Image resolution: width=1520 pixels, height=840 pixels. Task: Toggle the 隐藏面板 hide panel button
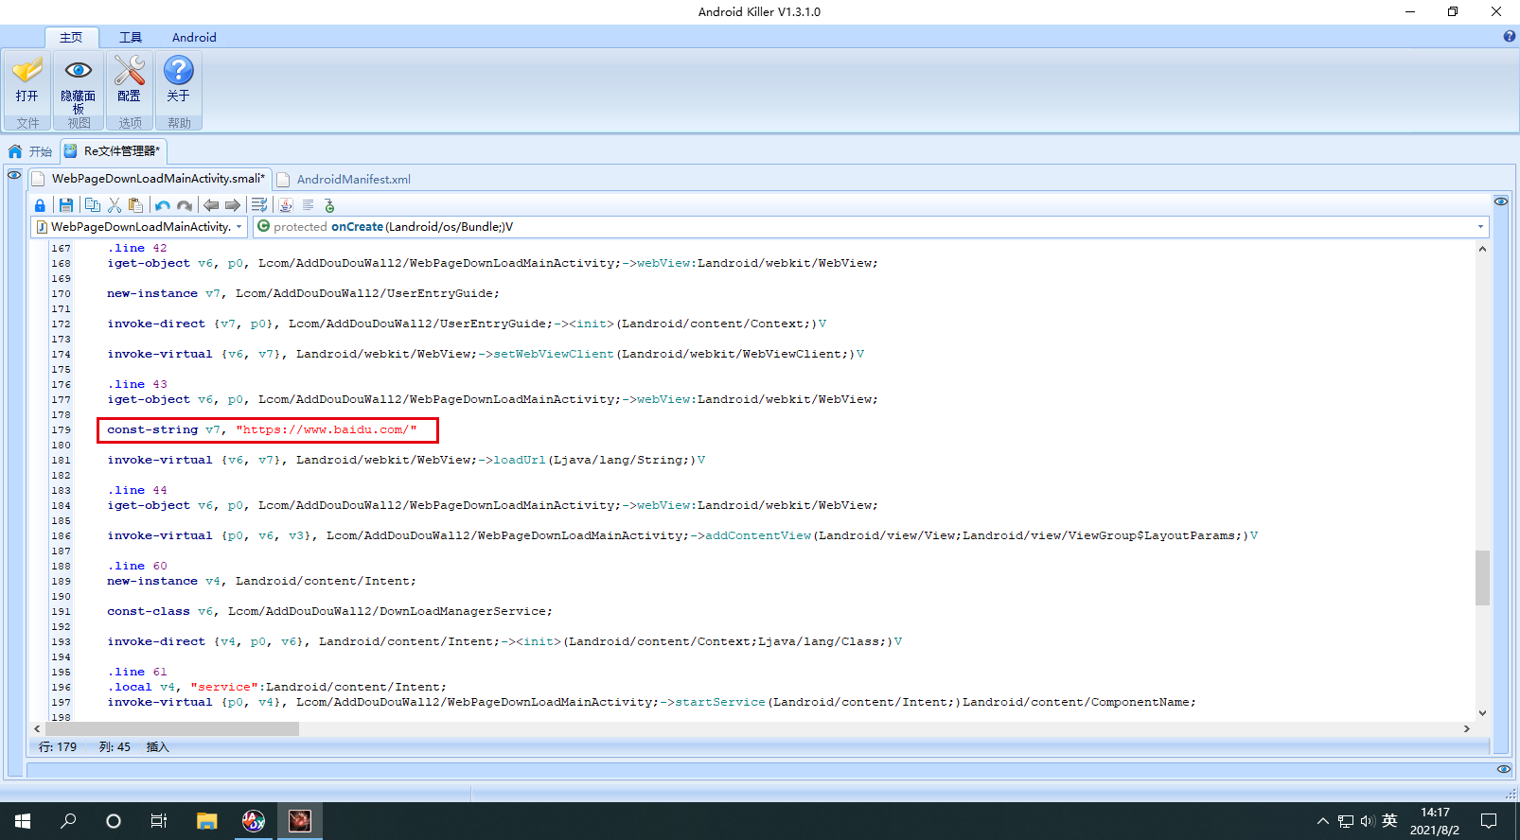pos(78,85)
